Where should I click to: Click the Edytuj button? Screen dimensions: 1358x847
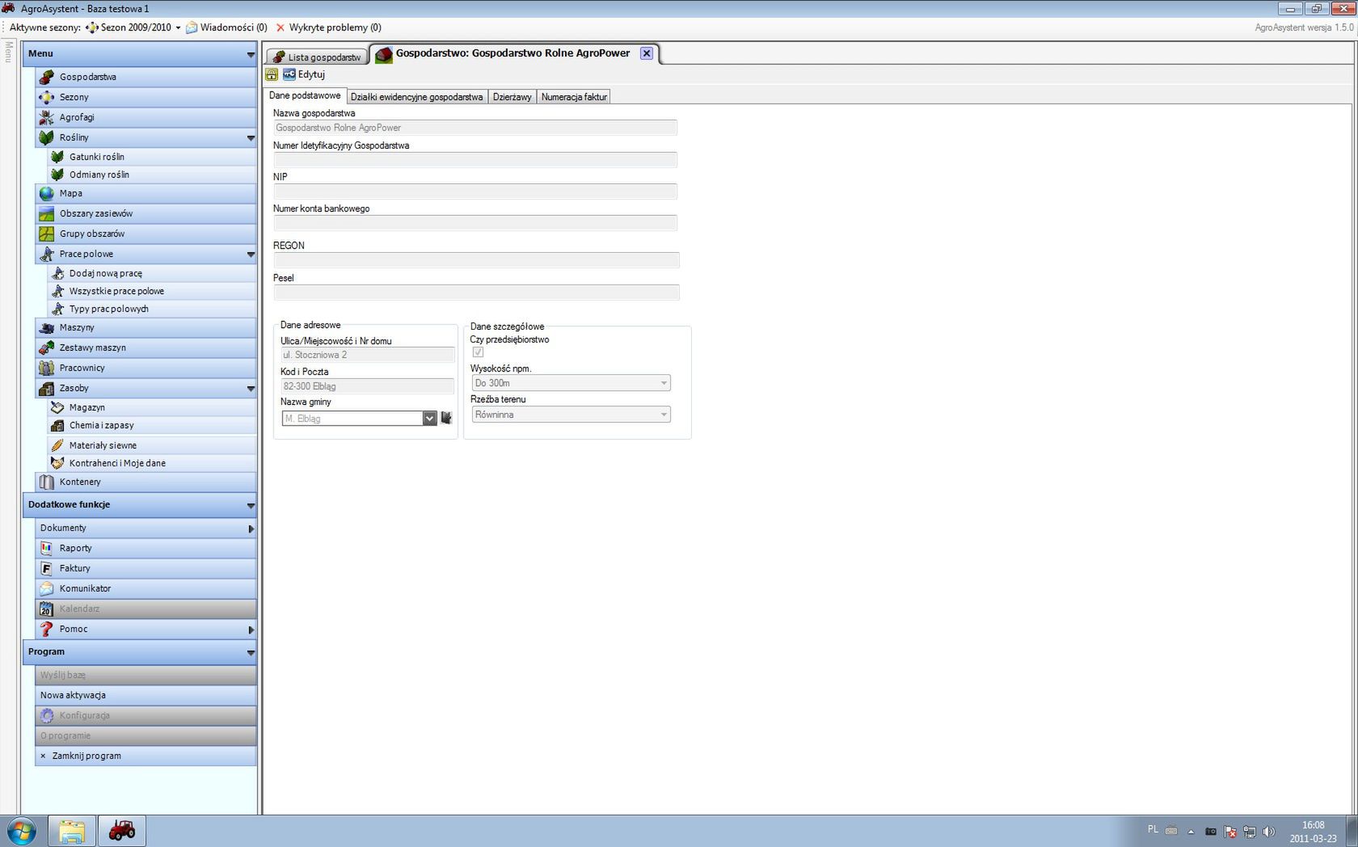point(304,74)
